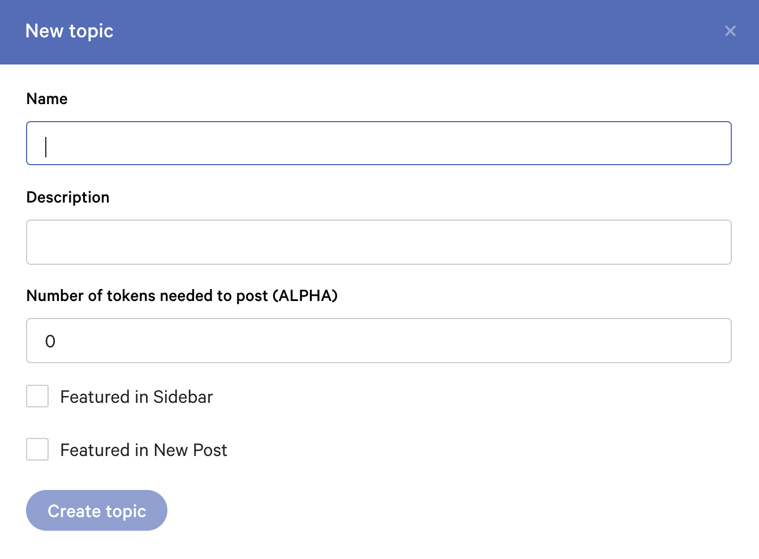759x559 pixels.
Task: Click the (ALPHA) text in tokens label
Action: 305,296
